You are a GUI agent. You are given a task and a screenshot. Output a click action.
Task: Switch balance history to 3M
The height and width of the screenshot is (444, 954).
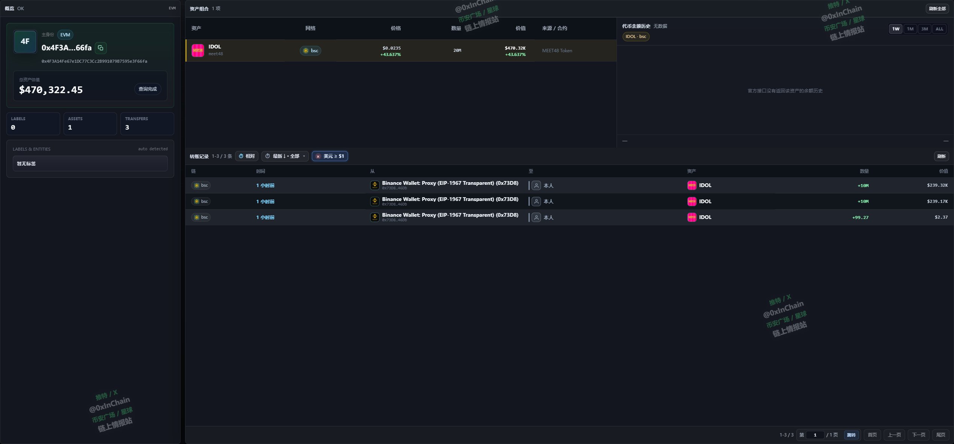click(924, 29)
